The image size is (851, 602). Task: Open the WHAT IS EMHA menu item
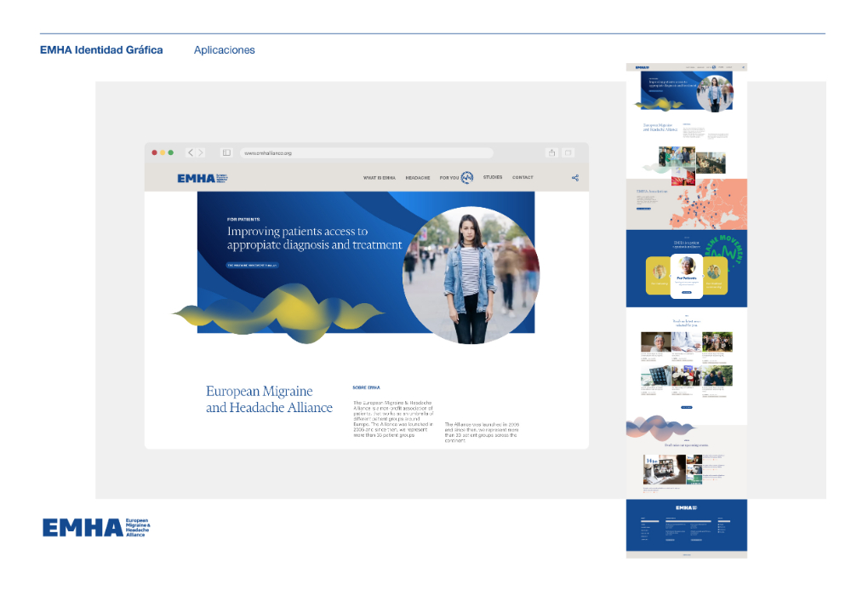[x=380, y=177]
